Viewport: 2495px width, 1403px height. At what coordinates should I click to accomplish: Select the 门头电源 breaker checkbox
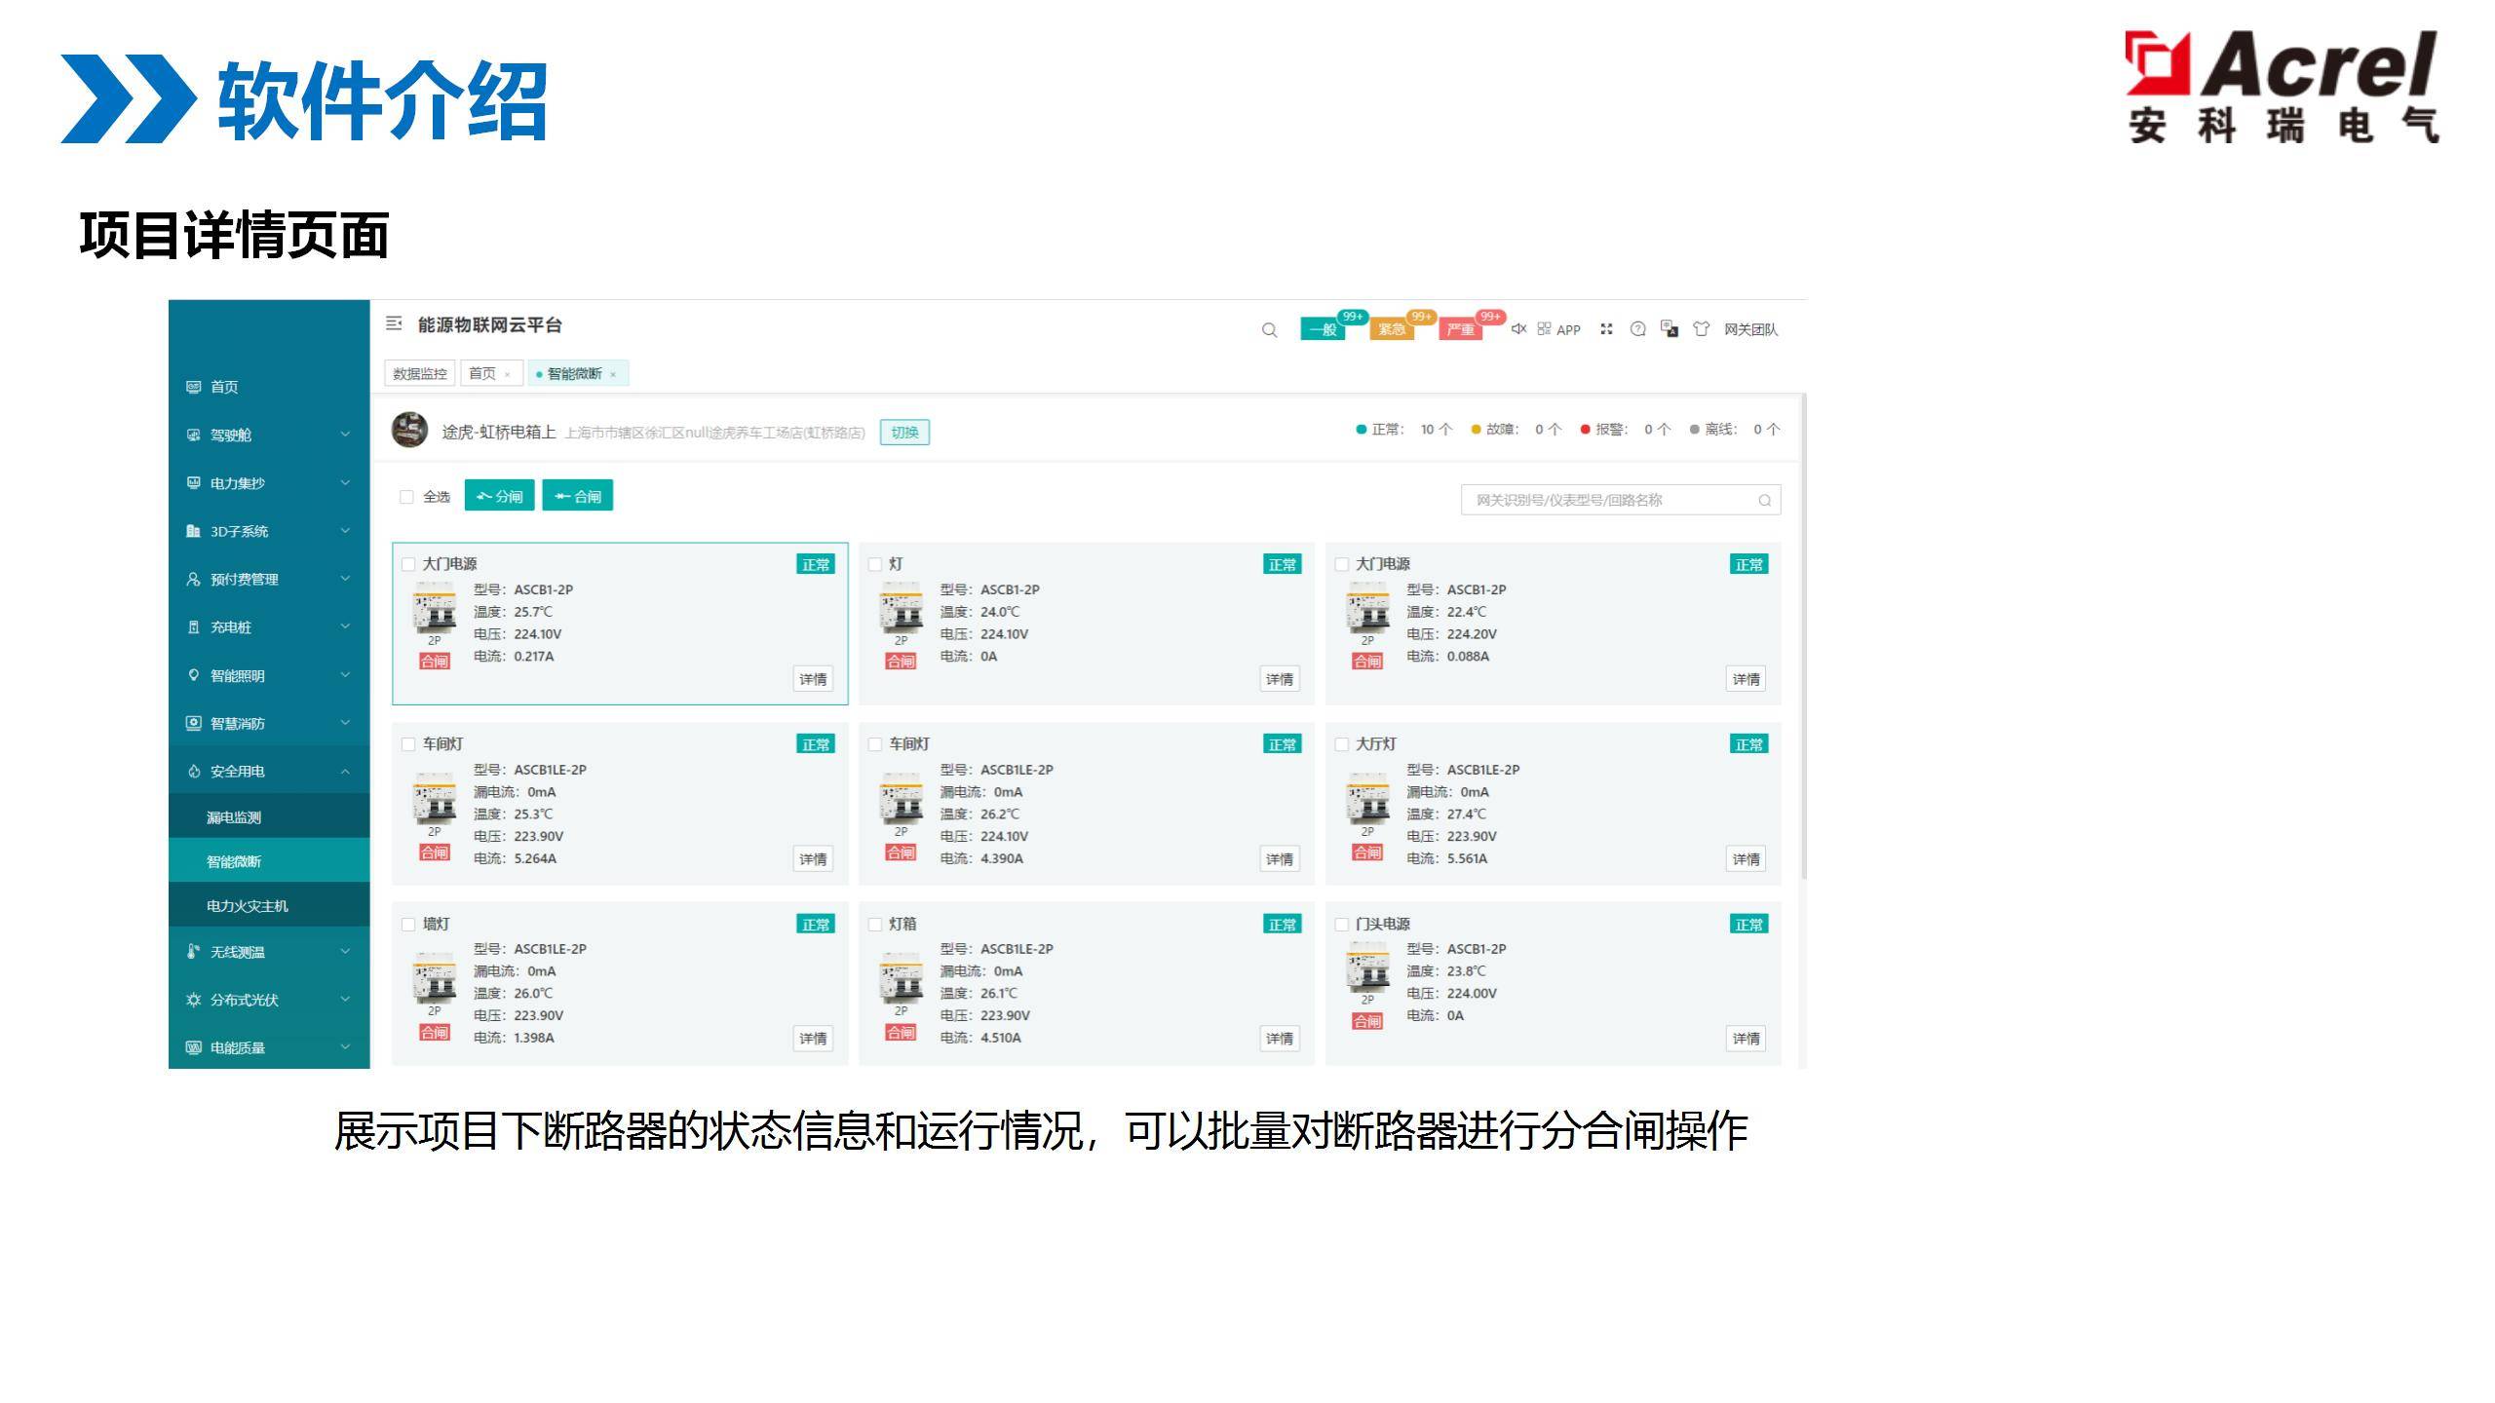[x=1342, y=925]
